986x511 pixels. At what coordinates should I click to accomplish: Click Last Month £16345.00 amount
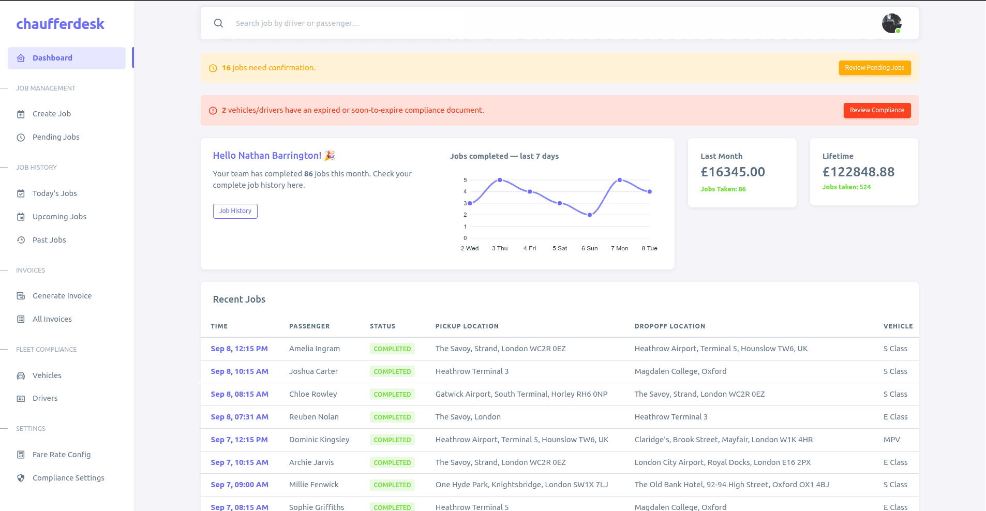[733, 172]
